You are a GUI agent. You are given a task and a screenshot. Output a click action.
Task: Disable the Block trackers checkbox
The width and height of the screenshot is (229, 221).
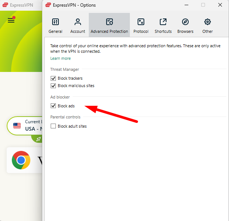click(x=53, y=78)
